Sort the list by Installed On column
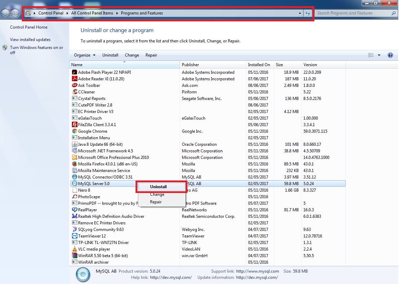 259,65
